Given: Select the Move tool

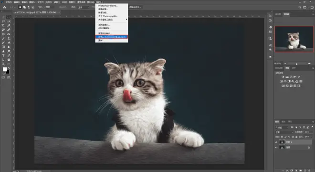Looking at the screenshot, I should (x=3, y=17).
